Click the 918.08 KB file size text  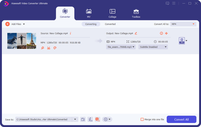coord(75,43)
